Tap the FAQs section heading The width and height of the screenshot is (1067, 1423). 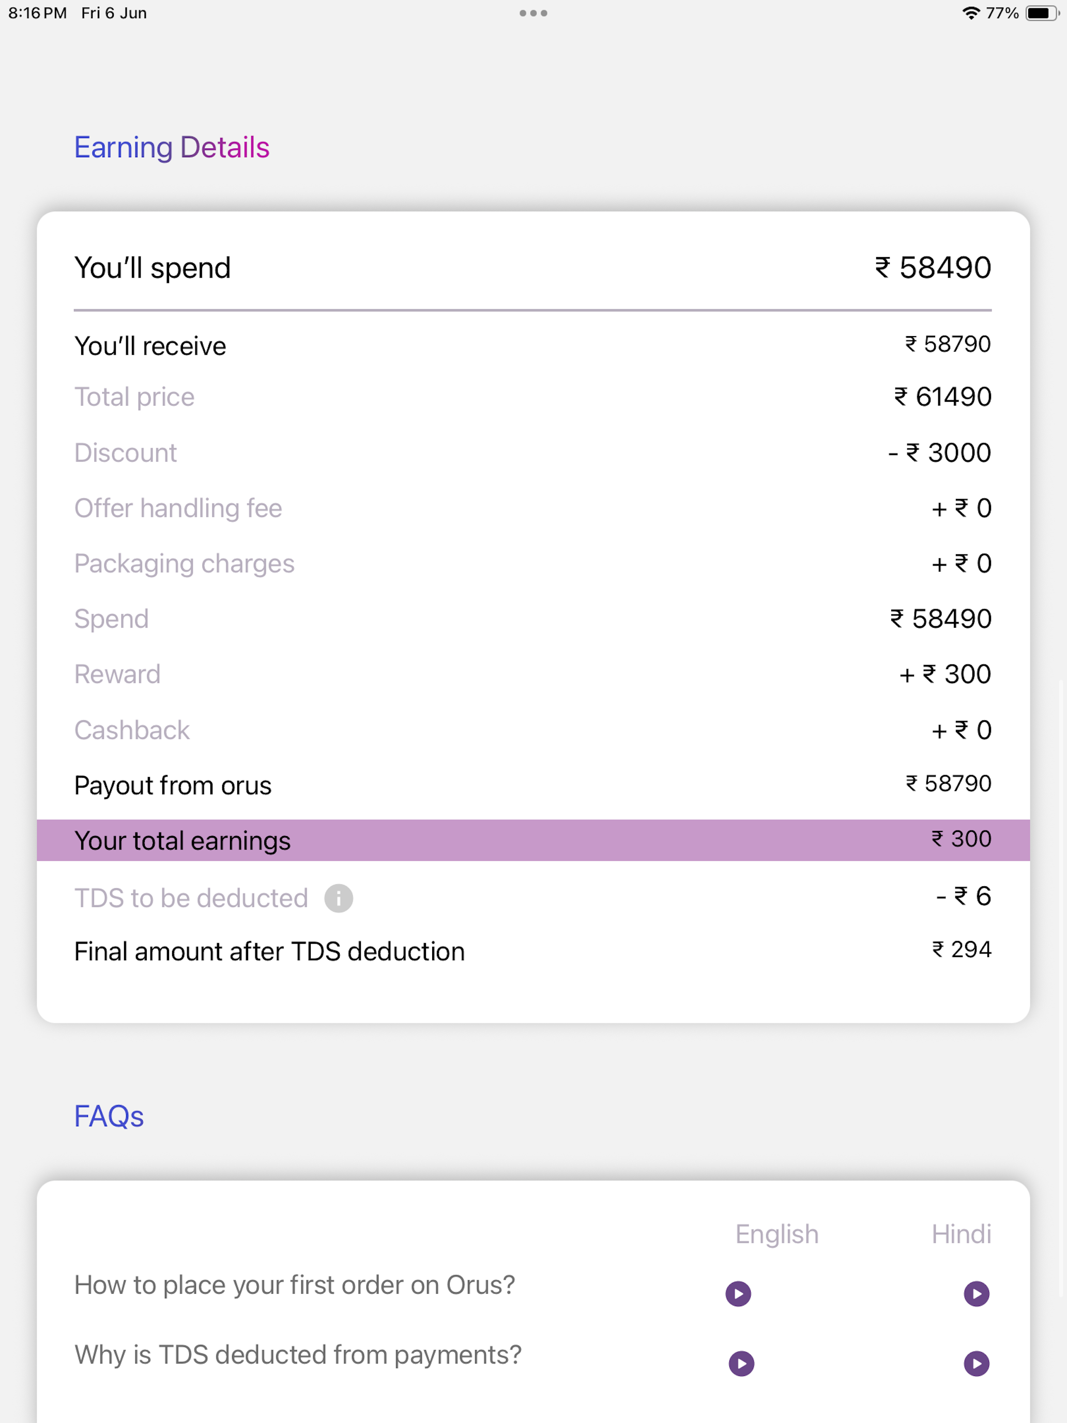coord(109,1116)
